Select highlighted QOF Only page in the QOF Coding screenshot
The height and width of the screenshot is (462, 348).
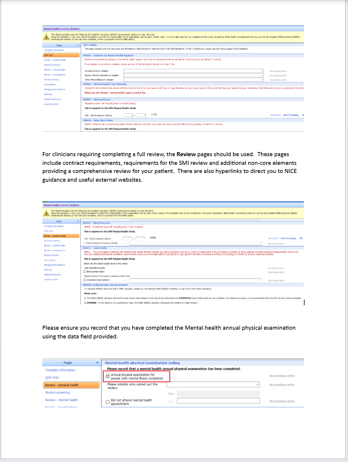pos(61,55)
